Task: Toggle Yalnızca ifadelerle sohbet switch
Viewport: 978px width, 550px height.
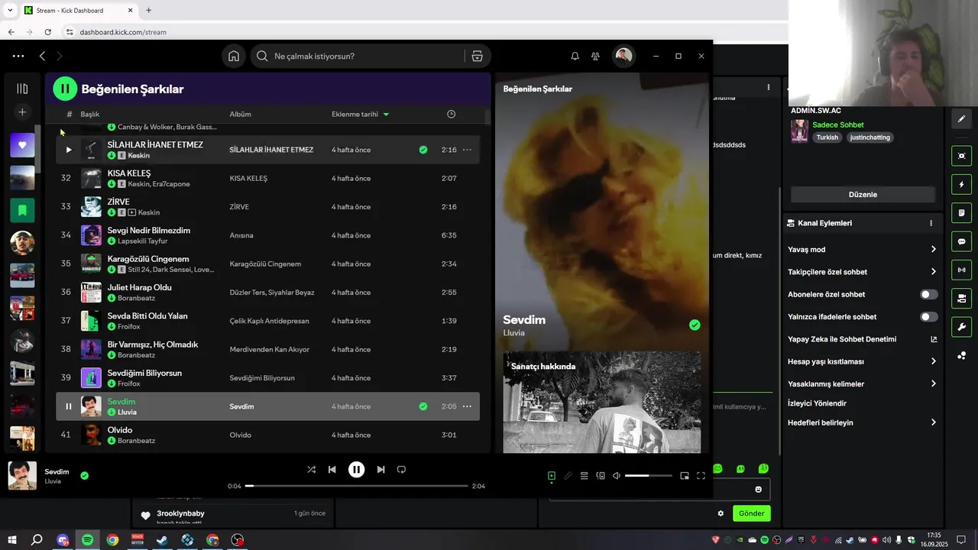Action: 928,316
